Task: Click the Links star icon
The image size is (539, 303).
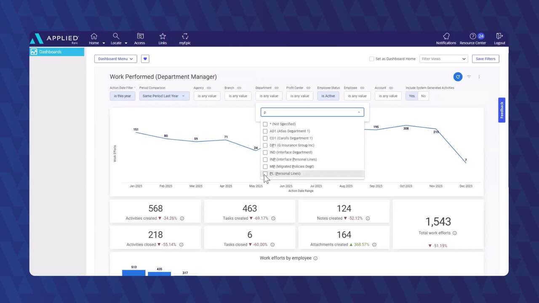Action: [x=163, y=37]
